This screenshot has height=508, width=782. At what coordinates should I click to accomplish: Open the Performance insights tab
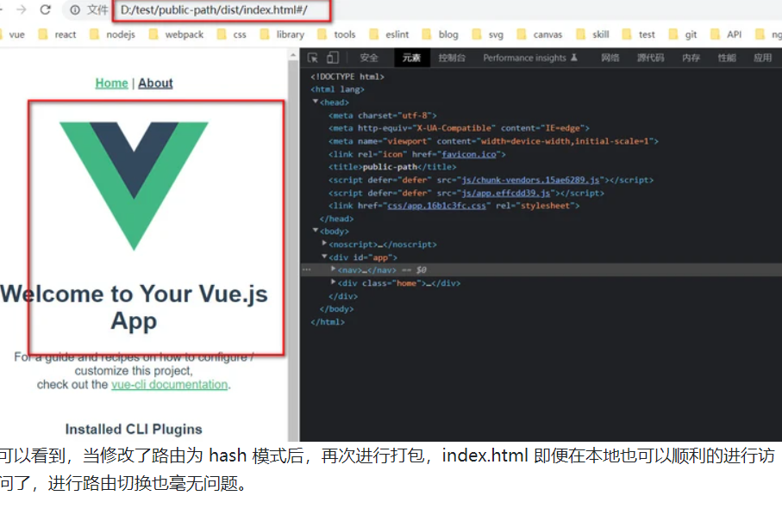pyautogui.click(x=530, y=58)
